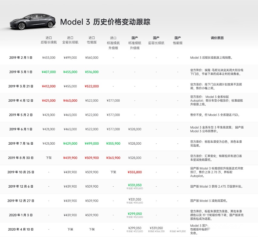The height and width of the screenshot is (243, 258).
Task: Click the date '2019 年 3 月 1 日'
Action: pos(21,72)
